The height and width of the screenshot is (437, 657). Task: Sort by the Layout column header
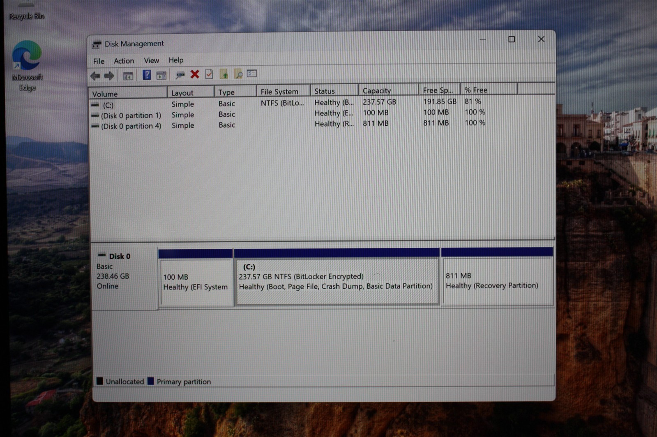(191, 92)
